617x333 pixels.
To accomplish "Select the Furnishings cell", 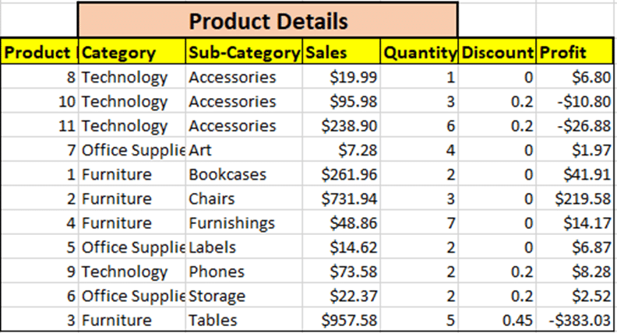I will (x=244, y=223).
